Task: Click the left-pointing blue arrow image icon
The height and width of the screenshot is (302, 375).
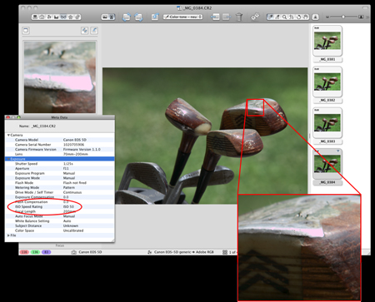Action: (215, 17)
